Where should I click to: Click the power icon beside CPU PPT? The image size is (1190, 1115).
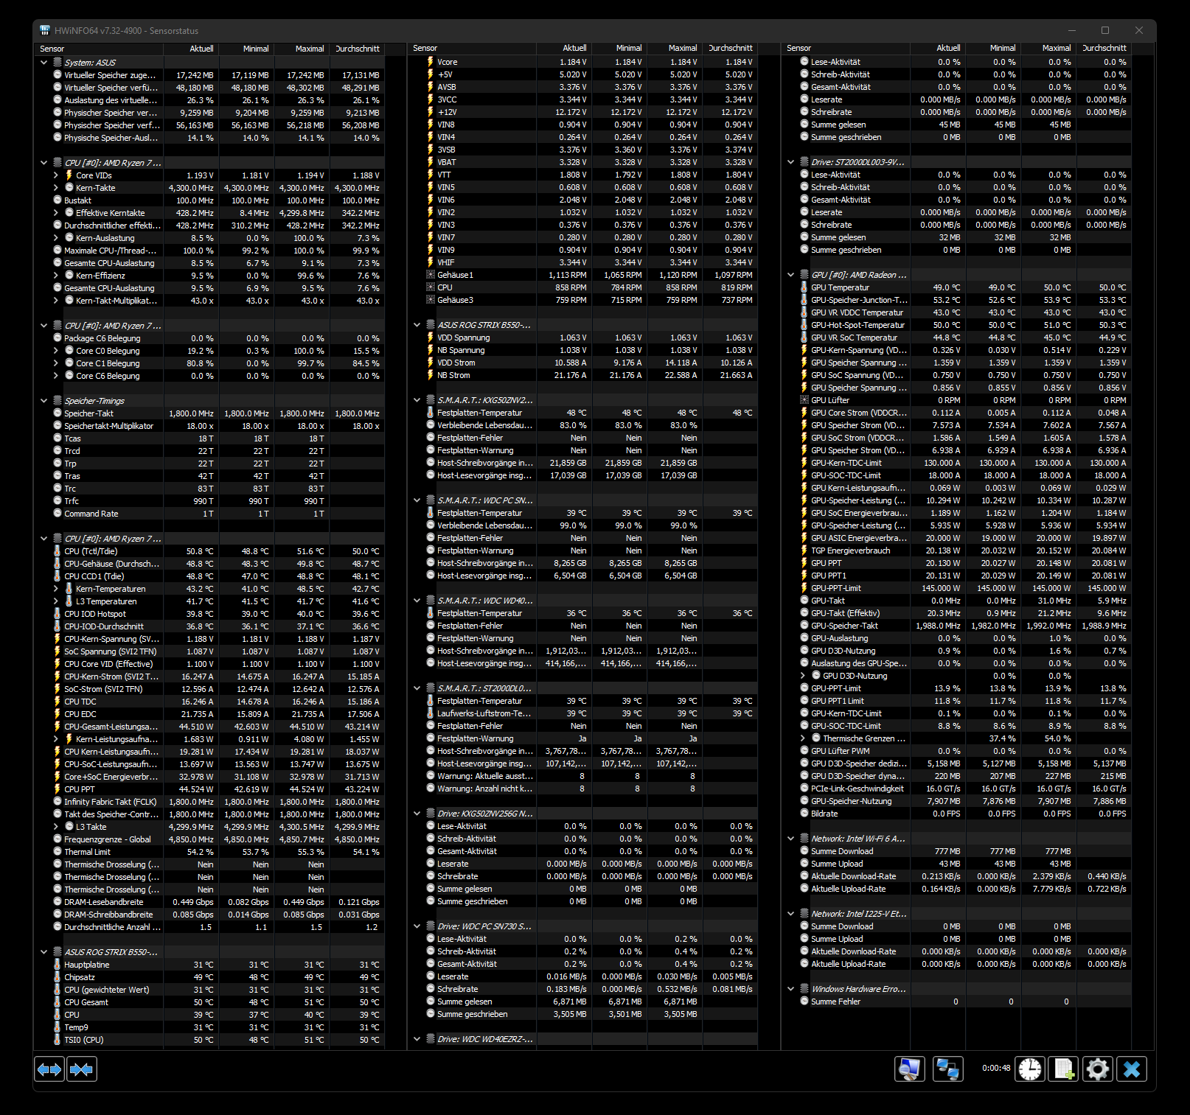pos(58,789)
